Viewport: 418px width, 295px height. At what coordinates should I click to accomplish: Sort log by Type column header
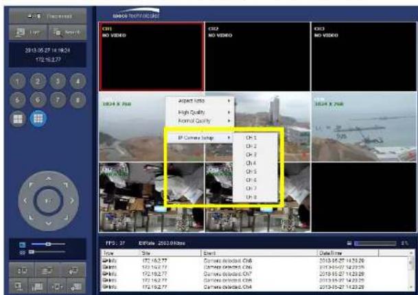(x=120, y=253)
